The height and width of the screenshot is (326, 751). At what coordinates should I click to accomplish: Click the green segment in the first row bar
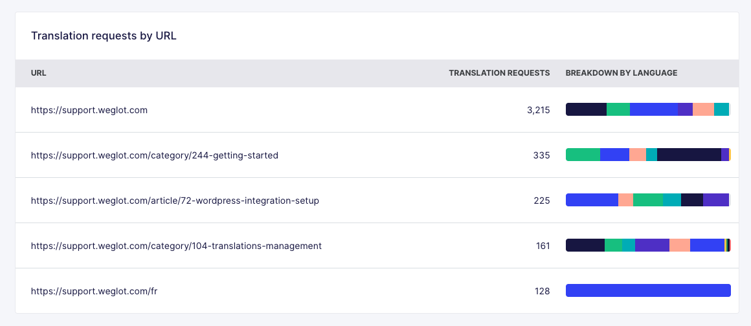[x=618, y=109]
